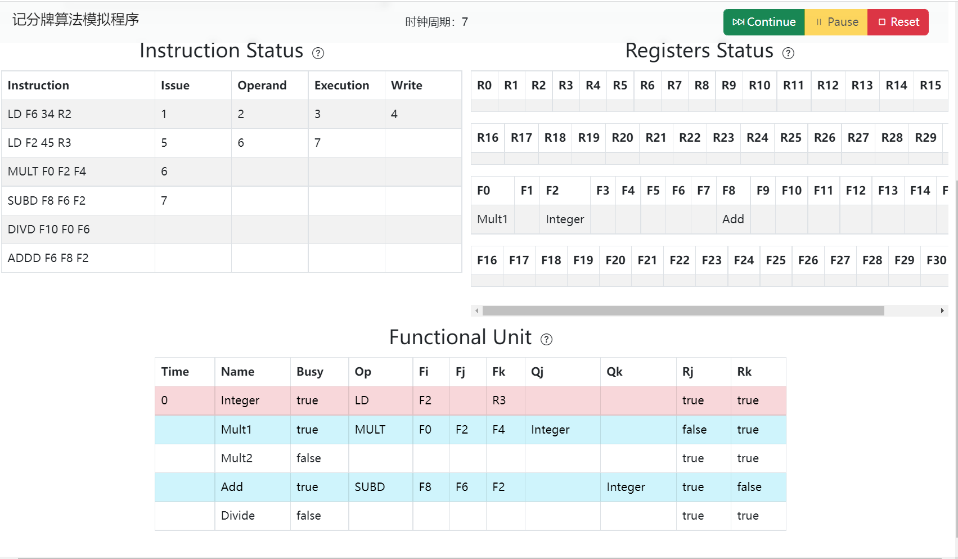The width and height of the screenshot is (958, 559).
Task: Open Instruction Status help icon
Action: coord(318,53)
